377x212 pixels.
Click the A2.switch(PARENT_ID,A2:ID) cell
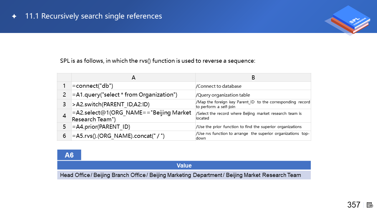pos(133,104)
